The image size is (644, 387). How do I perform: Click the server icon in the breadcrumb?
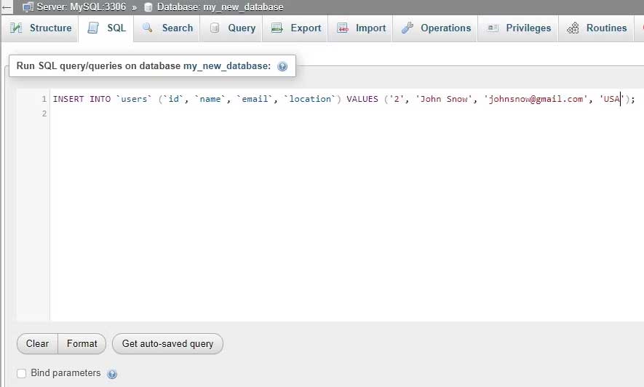click(x=28, y=7)
